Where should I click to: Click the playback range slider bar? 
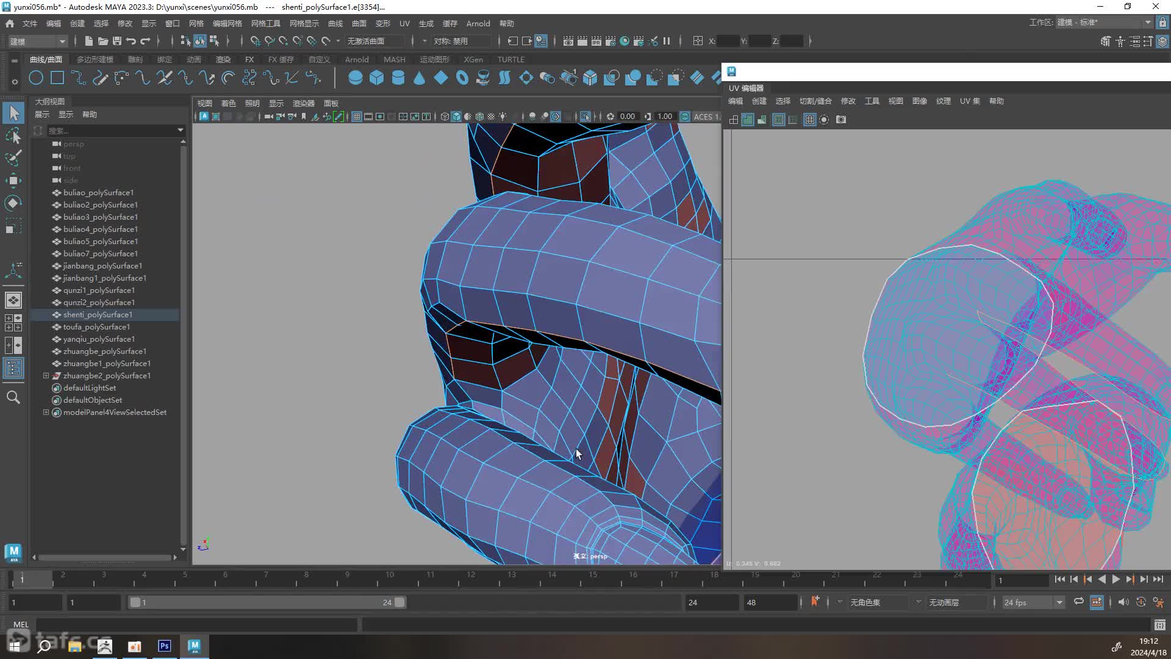(x=267, y=602)
